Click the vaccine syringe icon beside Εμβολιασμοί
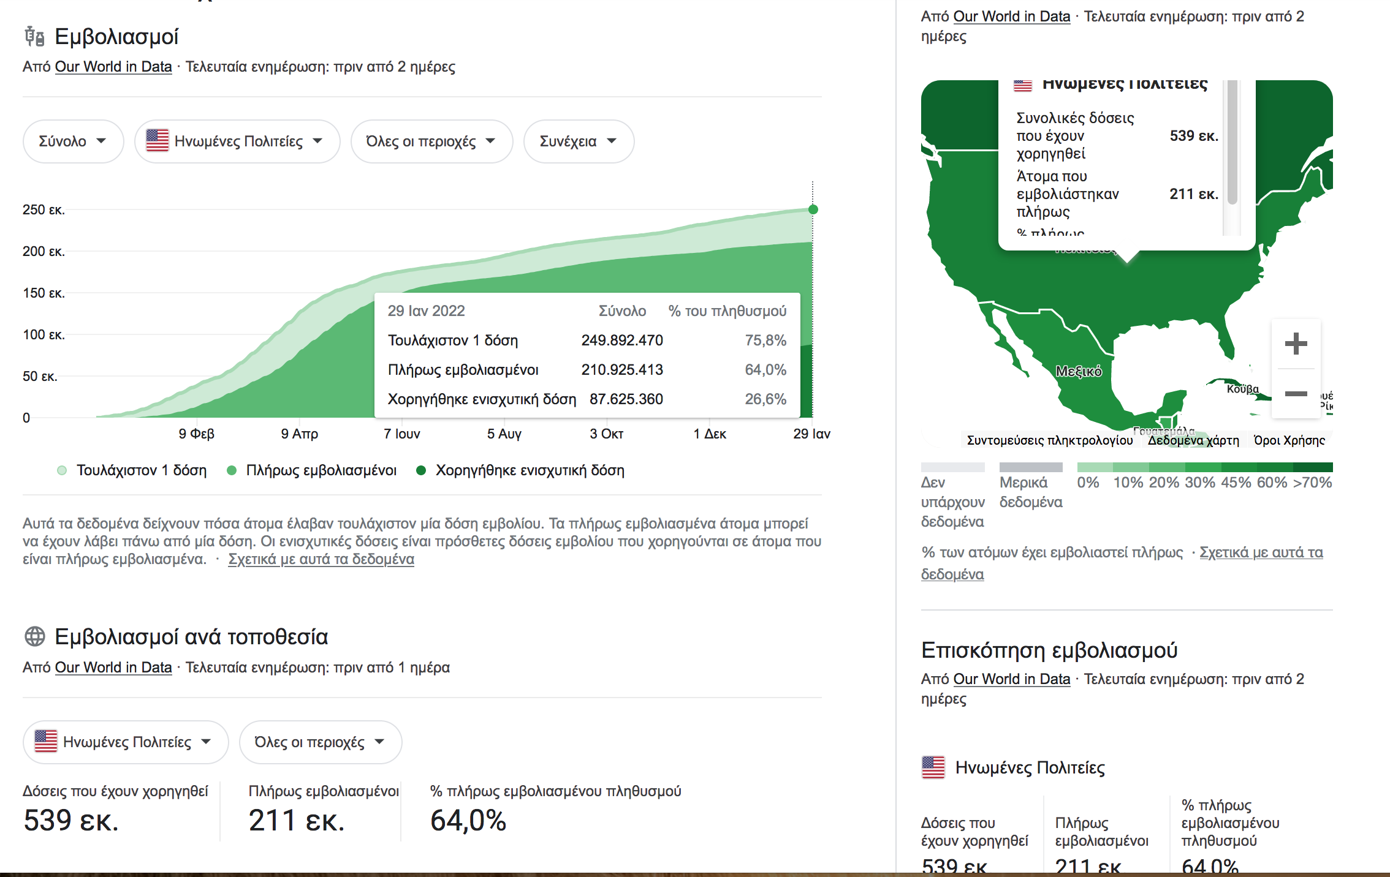Viewport: 1390px width, 877px height. pyautogui.click(x=34, y=37)
